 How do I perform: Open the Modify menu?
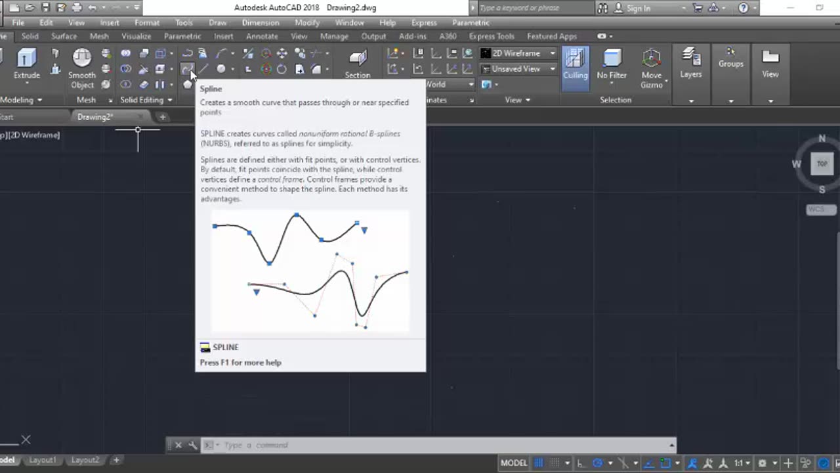306,22
